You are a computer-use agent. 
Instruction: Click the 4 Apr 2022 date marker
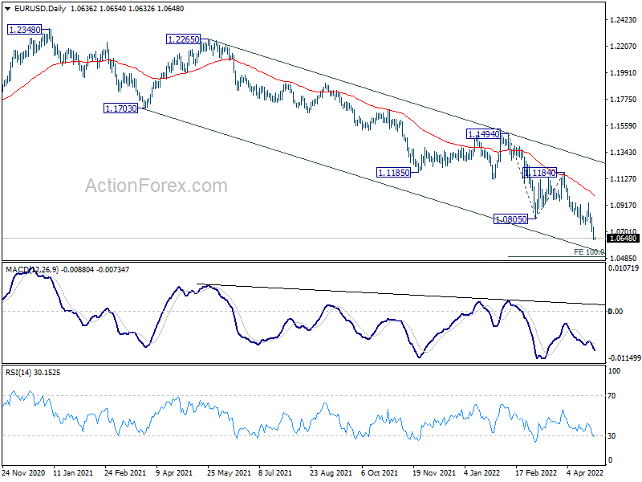click(586, 472)
